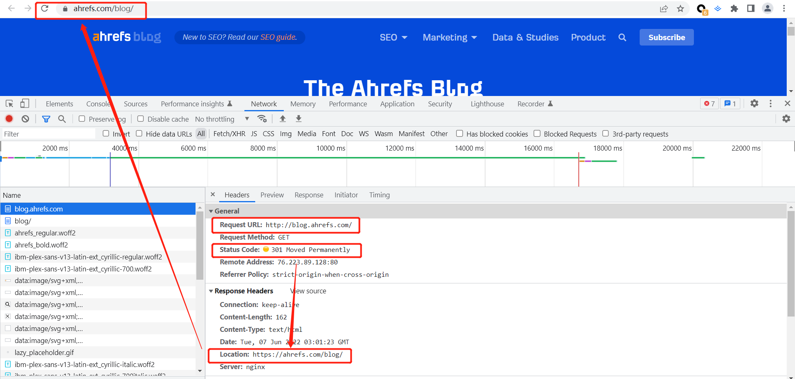Open Network panel settings gear
The height and width of the screenshot is (379, 795).
[x=786, y=119]
